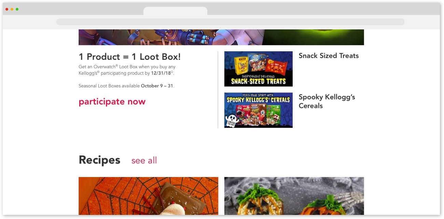This screenshot has width=444, height=219.
Task: Click the Overwatch Loot Box description paragraph
Action: pyautogui.click(x=127, y=70)
